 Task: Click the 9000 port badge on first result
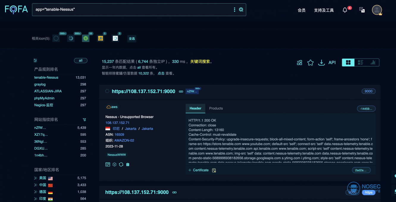click(x=369, y=91)
